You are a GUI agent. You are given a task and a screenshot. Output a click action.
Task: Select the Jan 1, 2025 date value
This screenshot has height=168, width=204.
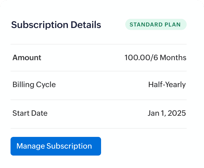click(x=167, y=113)
